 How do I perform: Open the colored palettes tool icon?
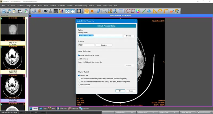pos(61,11)
